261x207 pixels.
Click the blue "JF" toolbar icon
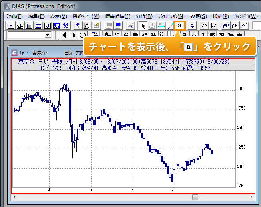pos(57,25)
